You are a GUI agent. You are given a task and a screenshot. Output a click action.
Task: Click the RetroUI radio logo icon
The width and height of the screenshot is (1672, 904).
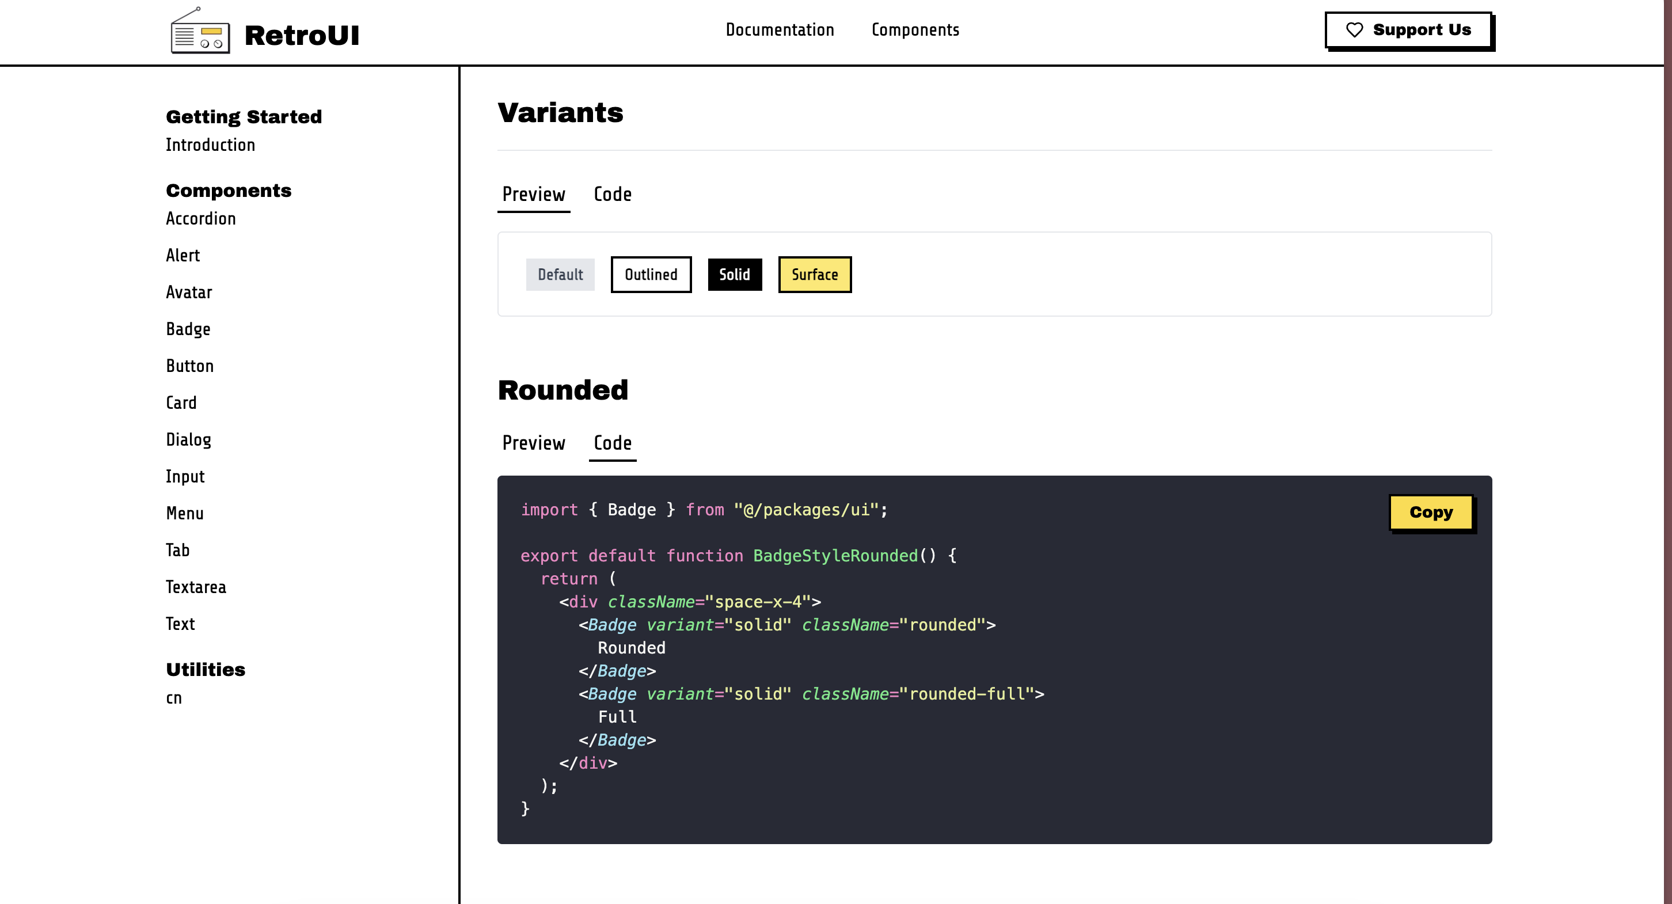click(200, 31)
